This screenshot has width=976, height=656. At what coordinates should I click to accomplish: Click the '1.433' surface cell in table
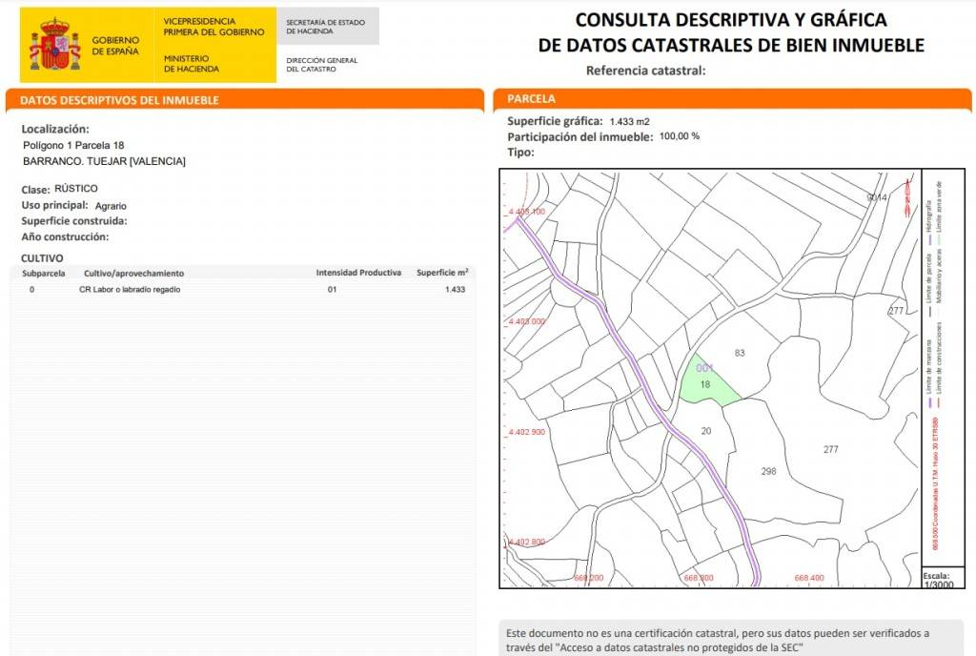(x=455, y=290)
